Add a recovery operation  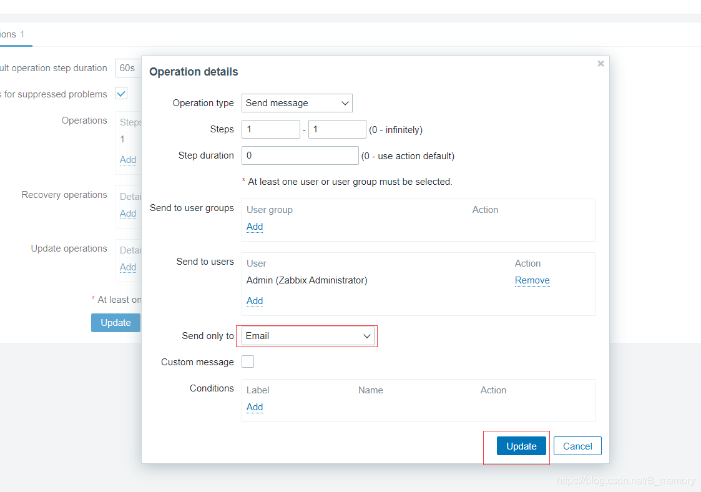pos(128,214)
